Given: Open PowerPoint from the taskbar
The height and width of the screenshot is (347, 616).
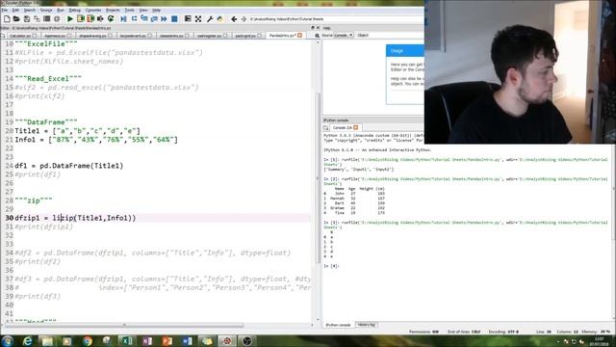Looking at the screenshot, I should 167,340.
